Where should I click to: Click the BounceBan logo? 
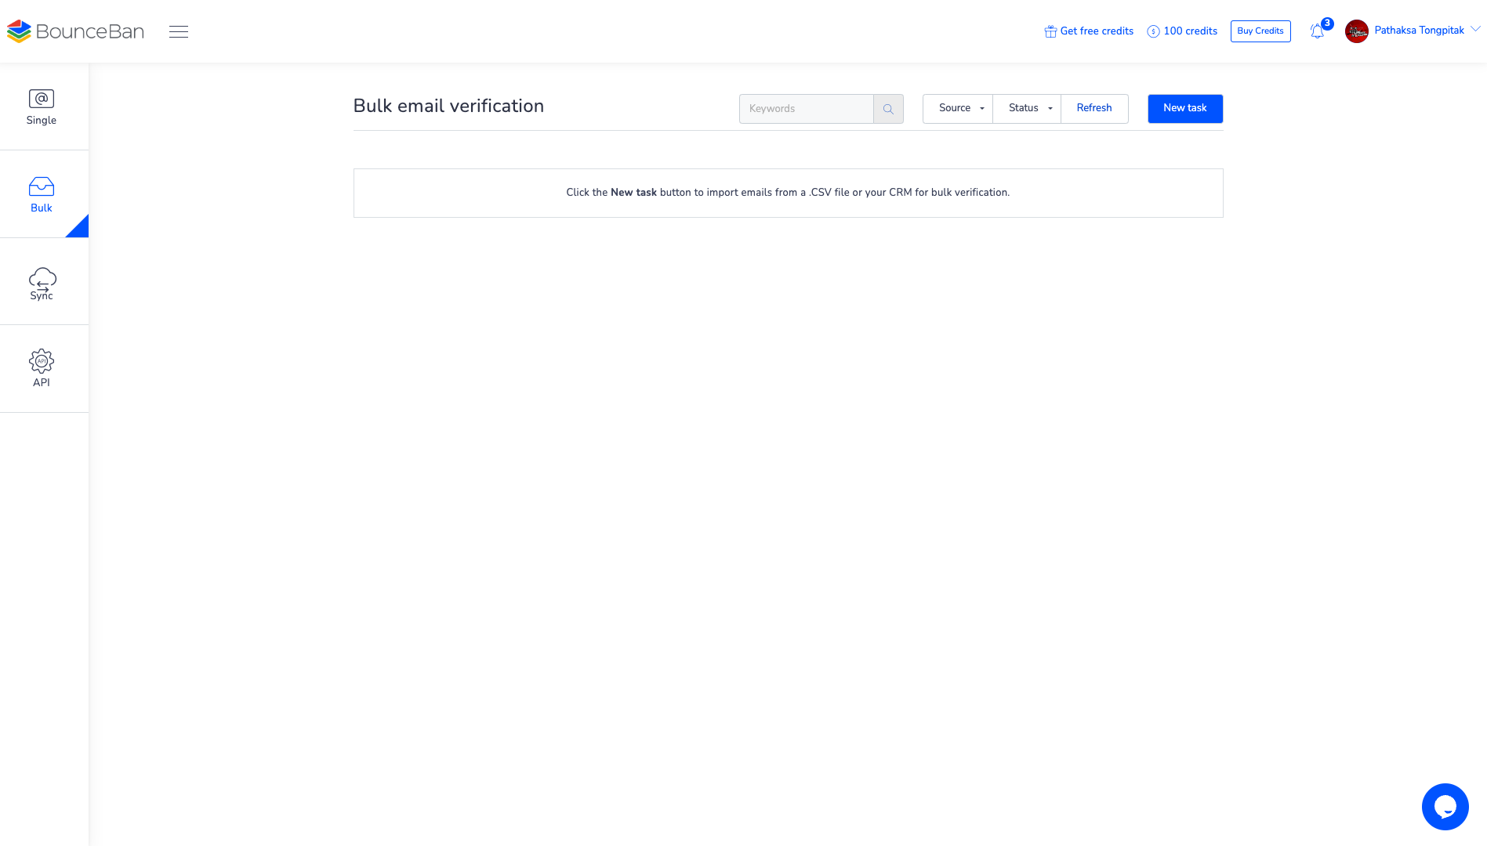tap(75, 31)
